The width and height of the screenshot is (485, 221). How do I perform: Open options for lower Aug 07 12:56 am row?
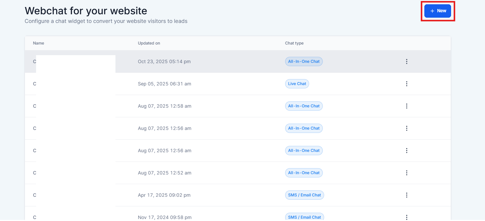click(x=406, y=151)
